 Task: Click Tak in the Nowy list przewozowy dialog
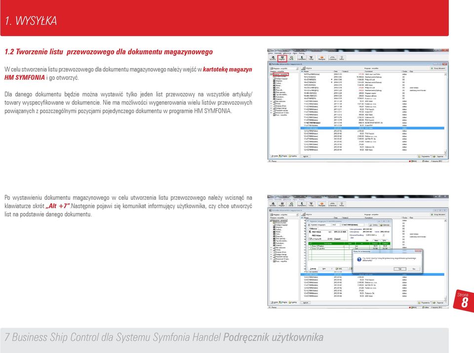[400, 269]
